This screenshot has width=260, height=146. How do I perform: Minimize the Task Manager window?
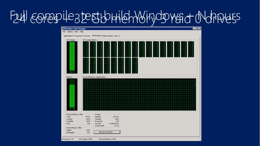[194, 29]
